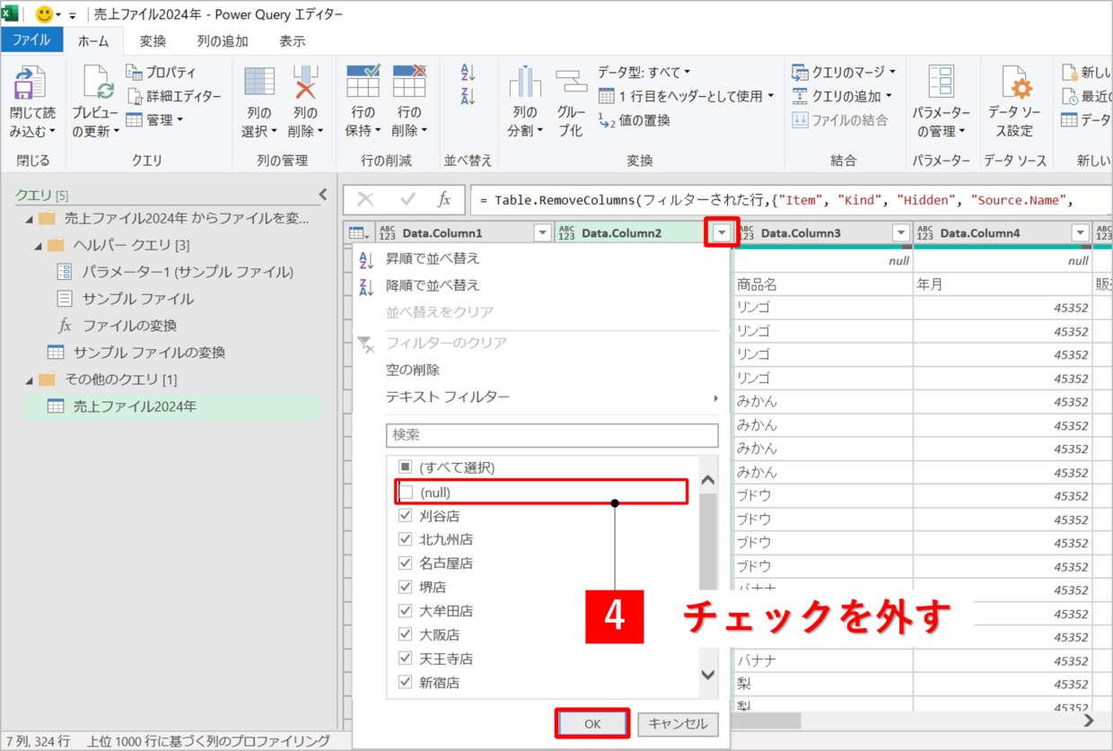Viewport: 1113px width, 751px height.
Task: Open the Data.Column4 filter dropdown
Action: pos(1081,233)
